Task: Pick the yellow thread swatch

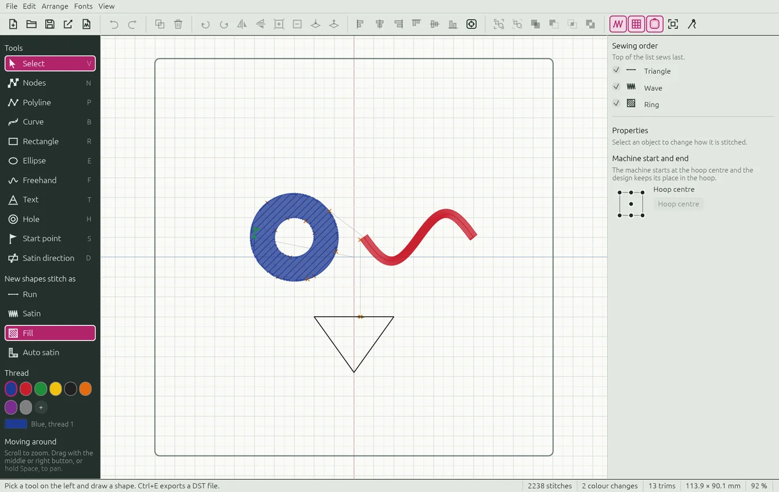Action: coord(56,389)
